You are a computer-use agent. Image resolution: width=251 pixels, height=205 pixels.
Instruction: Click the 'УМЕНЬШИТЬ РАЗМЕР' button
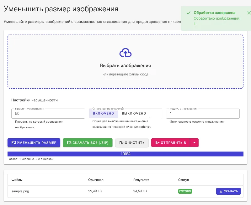(x=34, y=143)
